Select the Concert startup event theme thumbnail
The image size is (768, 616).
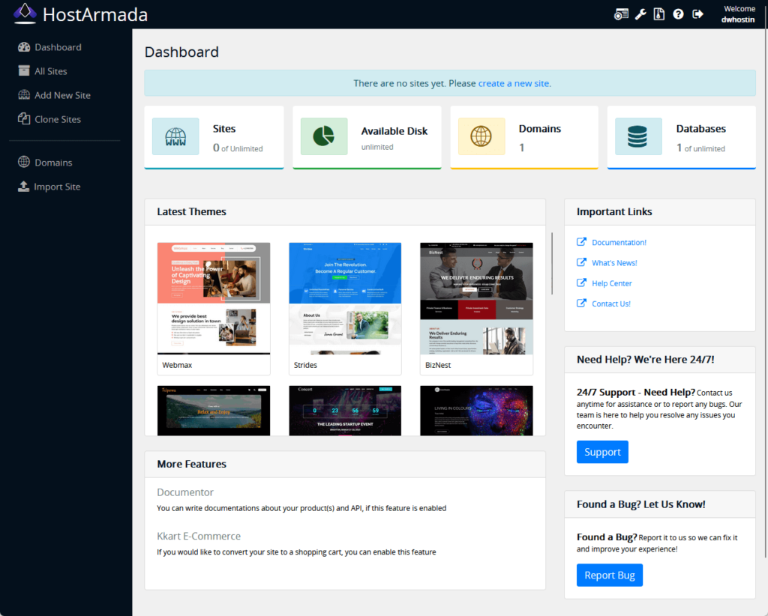(345, 411)
